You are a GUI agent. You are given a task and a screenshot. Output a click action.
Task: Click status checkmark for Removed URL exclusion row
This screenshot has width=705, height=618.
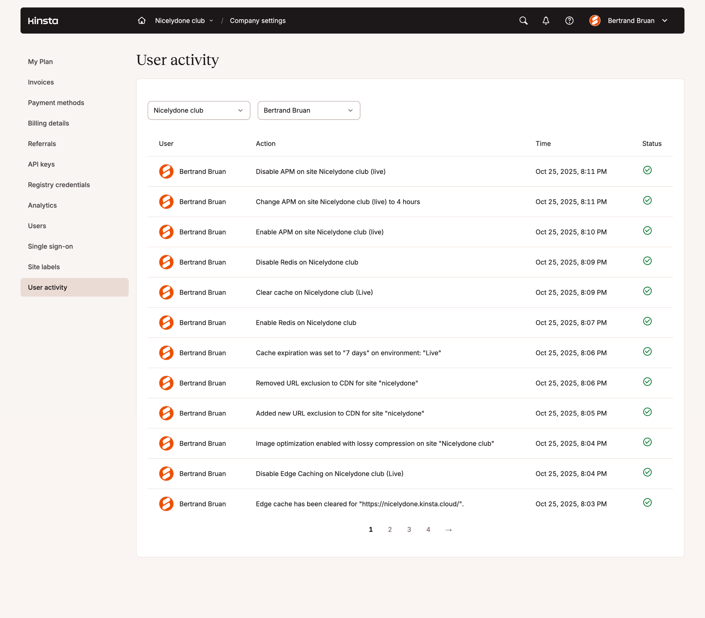pos(647,382)
